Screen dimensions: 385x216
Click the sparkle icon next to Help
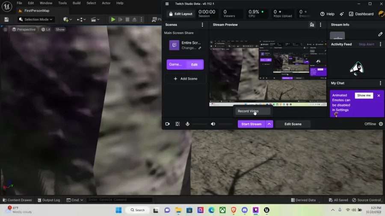341,14
